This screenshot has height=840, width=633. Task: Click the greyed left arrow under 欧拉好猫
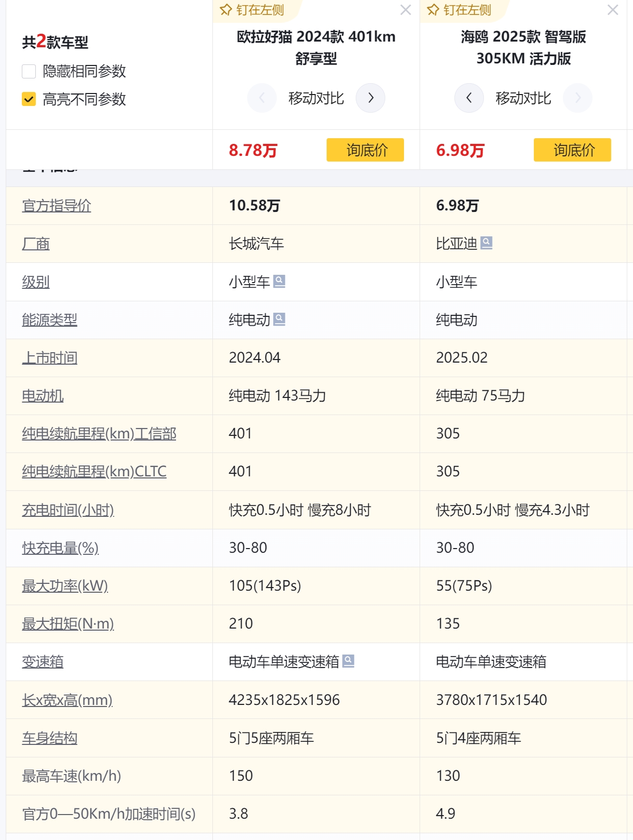pos(262,98)
